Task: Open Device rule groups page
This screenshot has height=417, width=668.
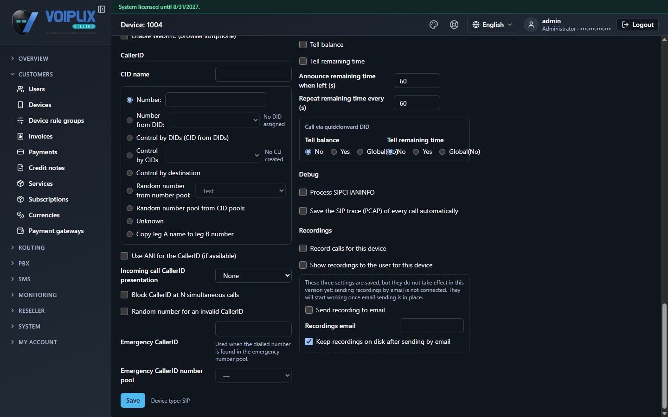Action: (56, 120)
